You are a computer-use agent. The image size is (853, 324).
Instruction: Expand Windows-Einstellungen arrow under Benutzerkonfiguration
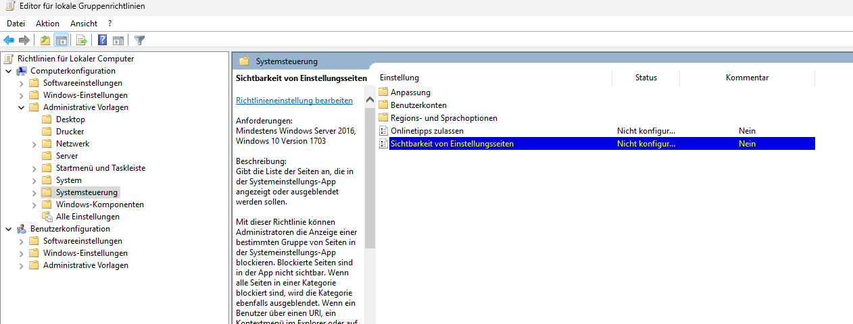21,253
